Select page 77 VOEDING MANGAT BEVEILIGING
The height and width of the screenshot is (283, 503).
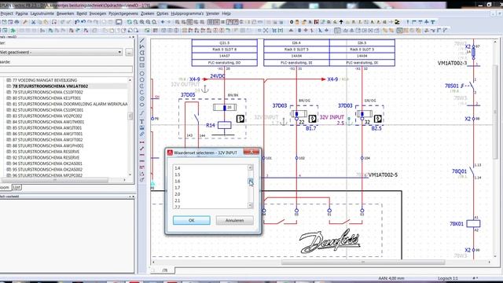click(x=45, y=80)
